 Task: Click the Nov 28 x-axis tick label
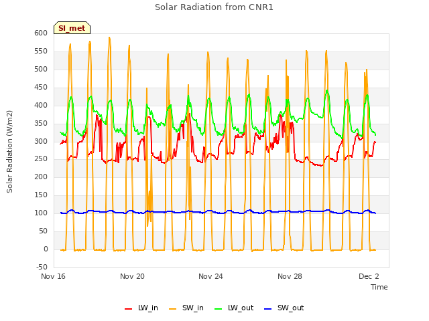tap(290, 276)
